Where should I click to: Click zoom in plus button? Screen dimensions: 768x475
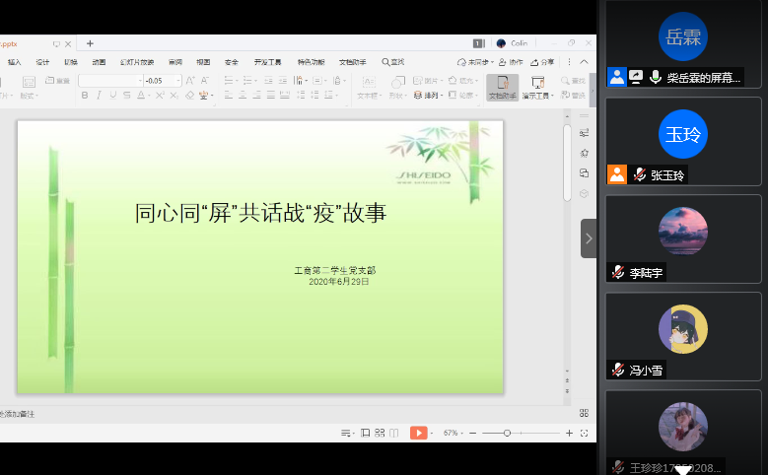[x=569, y=433]
